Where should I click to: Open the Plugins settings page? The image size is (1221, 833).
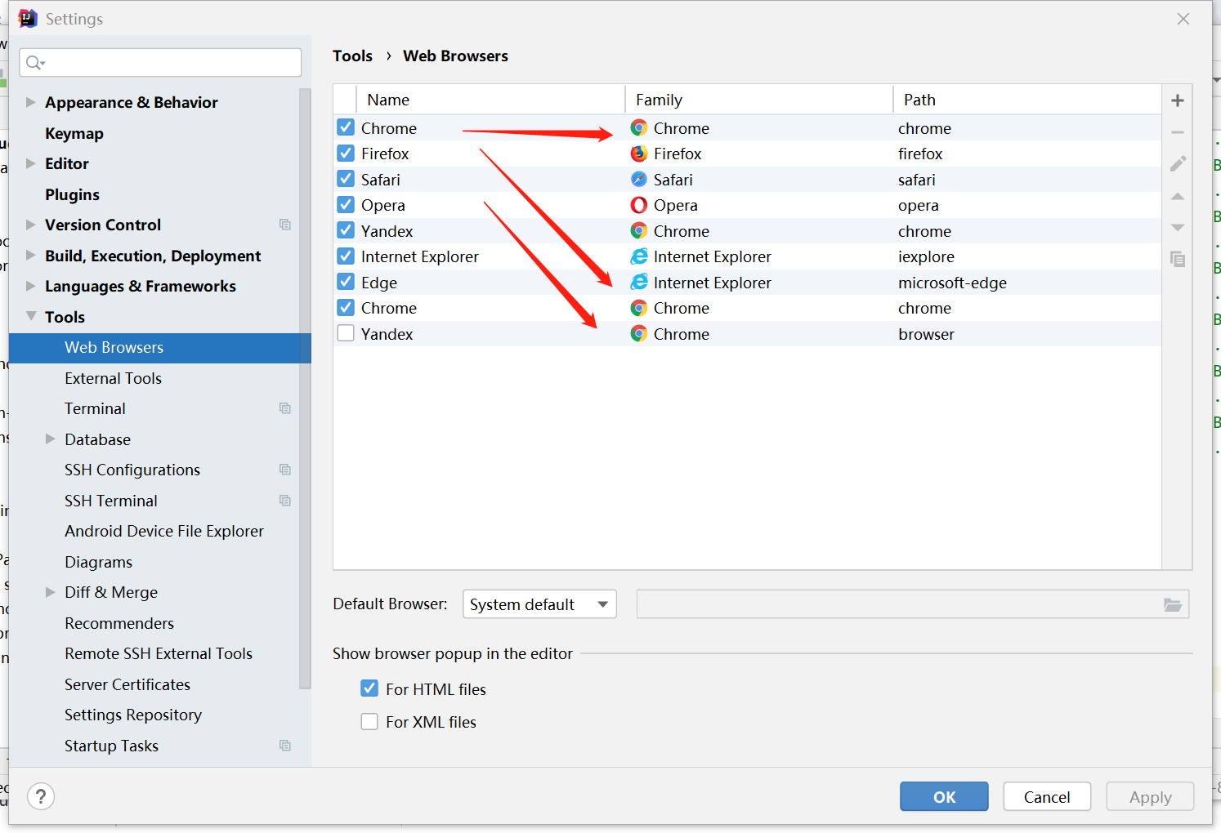[72, 194]
